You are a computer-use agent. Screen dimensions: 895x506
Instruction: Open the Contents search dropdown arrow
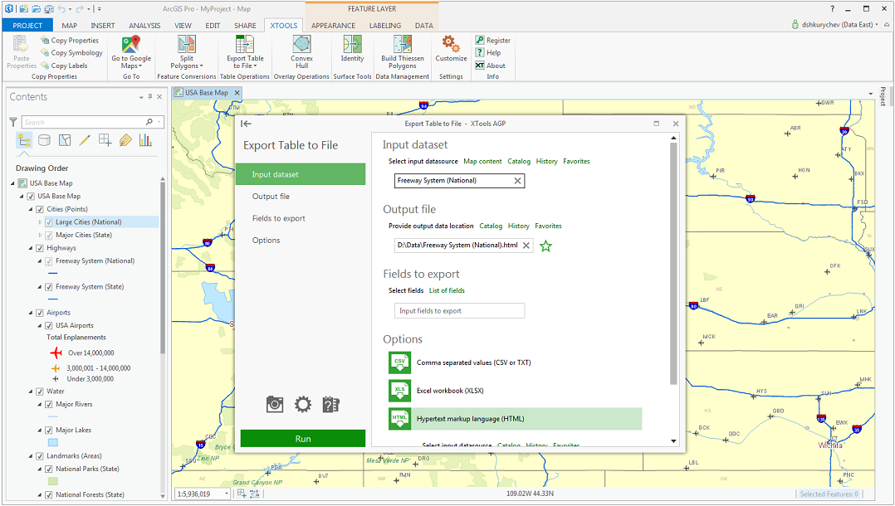point(159,122)
